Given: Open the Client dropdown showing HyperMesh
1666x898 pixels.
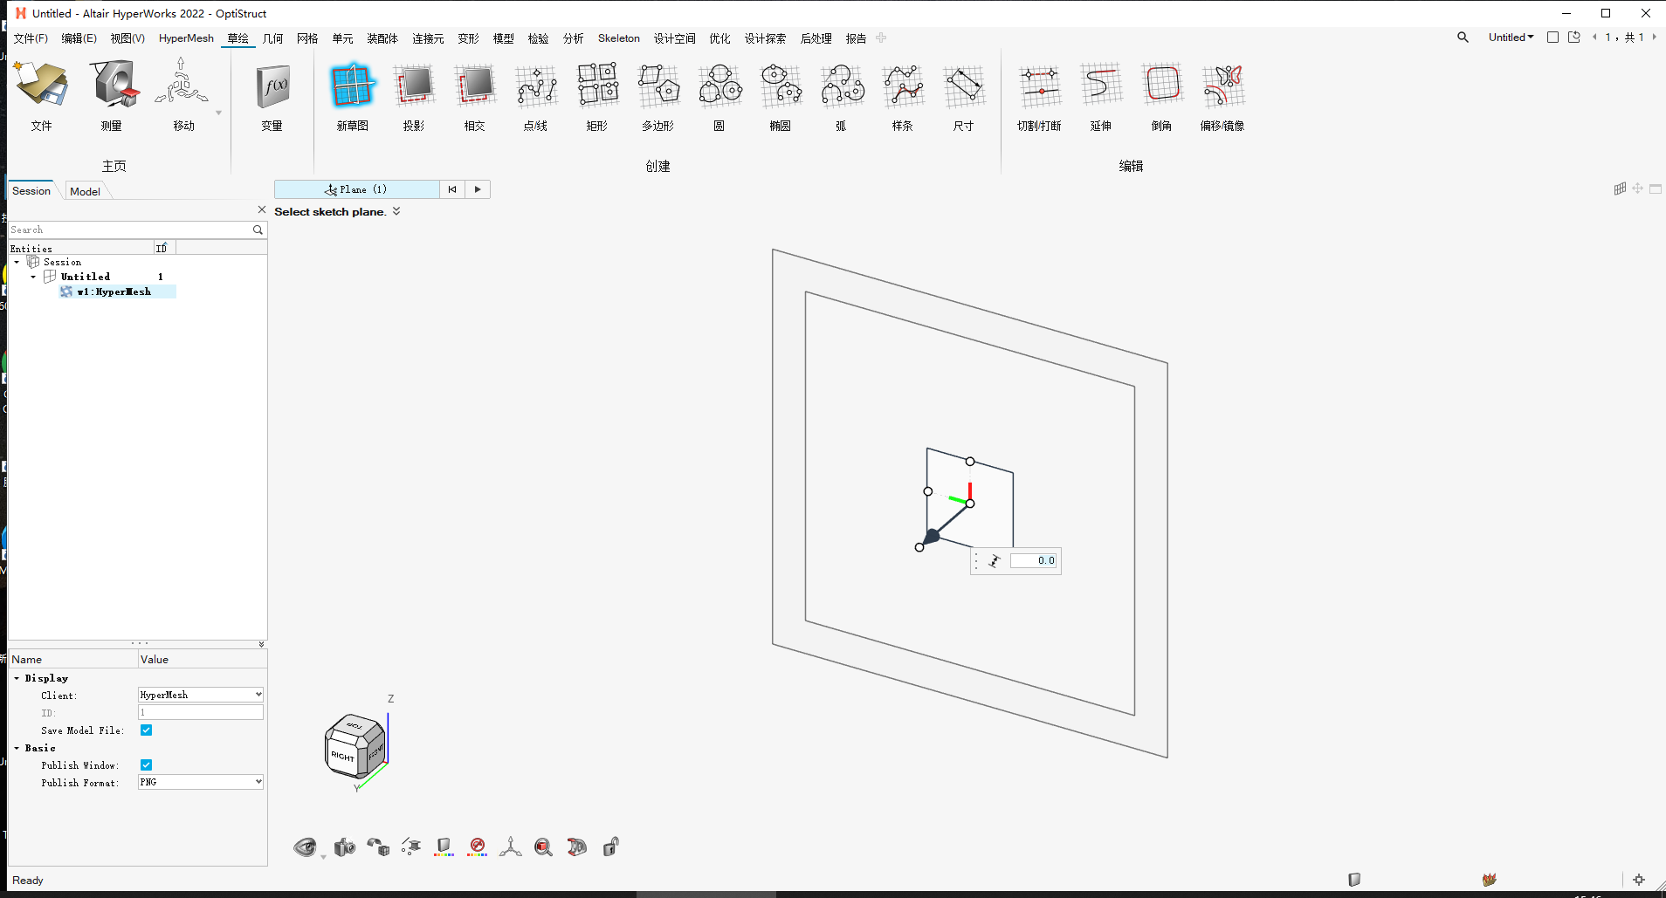Looking at the screenshot, I should coord(201,695).
